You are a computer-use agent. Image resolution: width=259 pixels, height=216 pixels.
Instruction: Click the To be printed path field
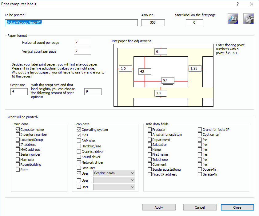click(71, 23)
